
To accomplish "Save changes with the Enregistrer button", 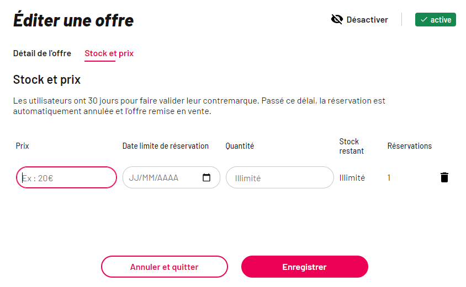I will pos(305,267).
